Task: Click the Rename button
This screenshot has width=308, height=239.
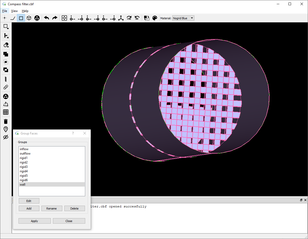Action: tap(52, 208)
